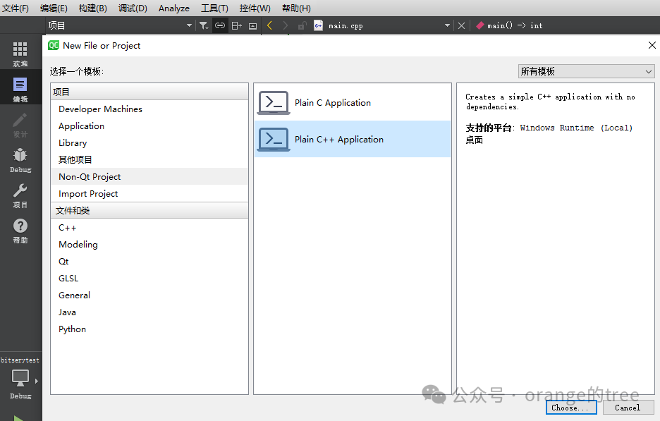
Task: Click the bitserytest Debug kit selector monitor
Action: coord(20,378)
